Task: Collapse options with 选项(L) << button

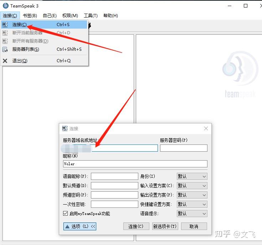Action: point(80,226)
